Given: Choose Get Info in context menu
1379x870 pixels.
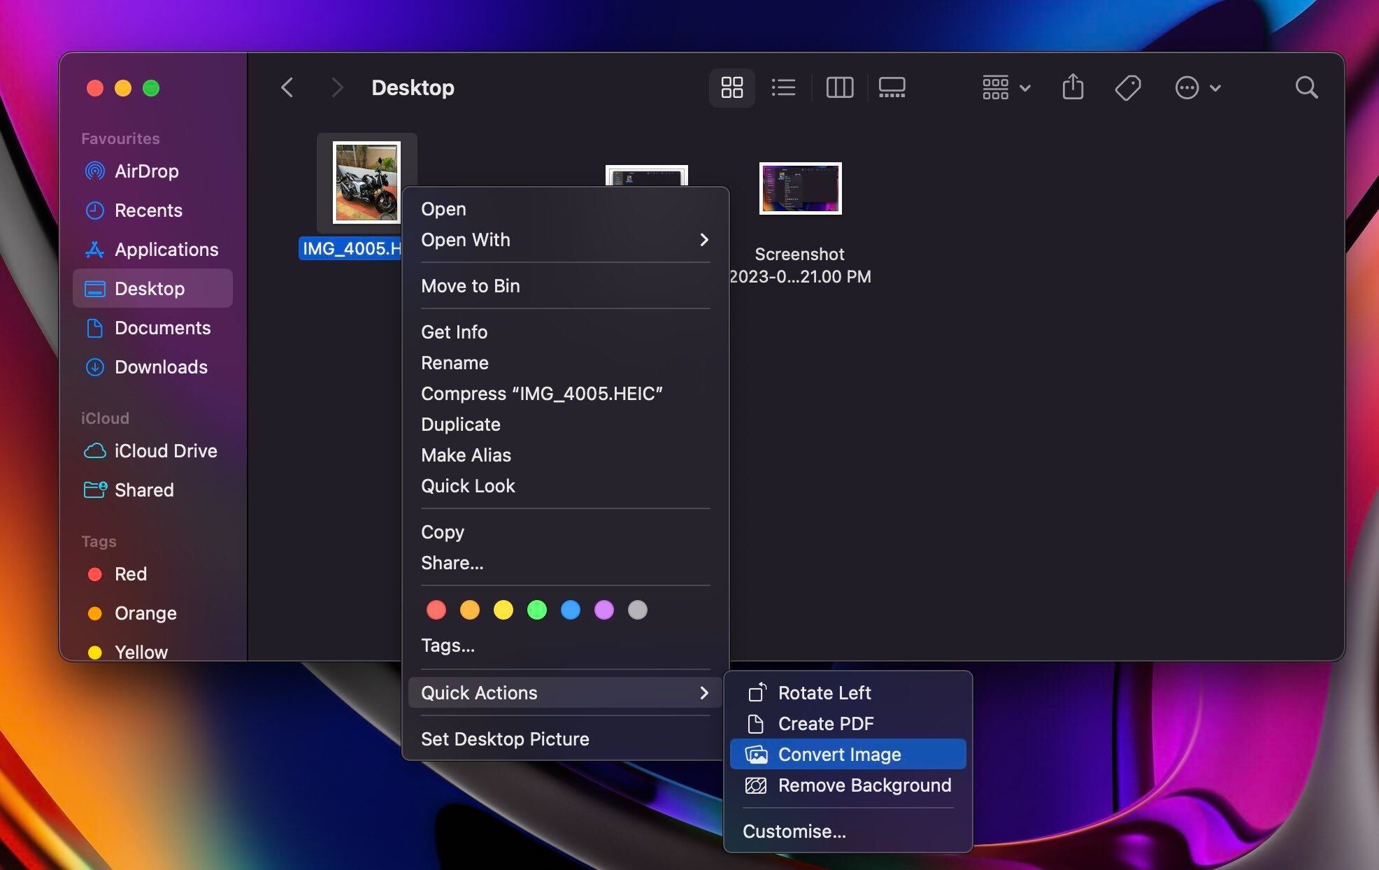Looking at the screenshot, I should 565,331.
